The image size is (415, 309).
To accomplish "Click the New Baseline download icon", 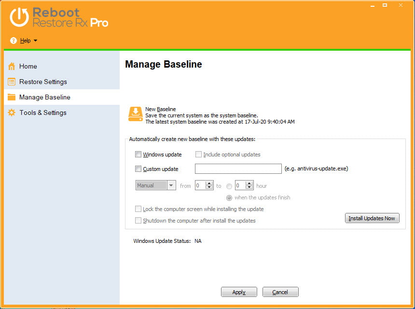I will [x=136, y=114].
